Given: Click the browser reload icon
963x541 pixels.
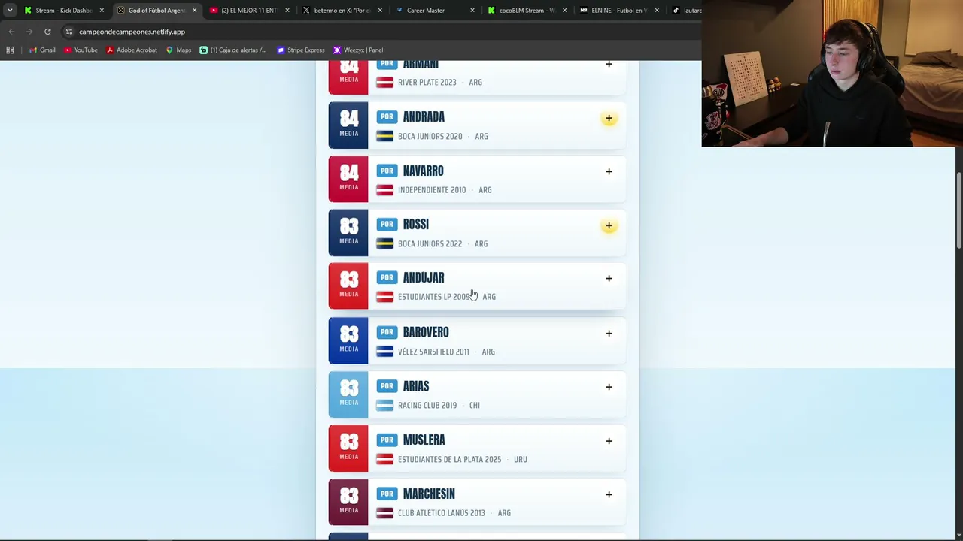Looking at the screenshot, I should 47,32.
